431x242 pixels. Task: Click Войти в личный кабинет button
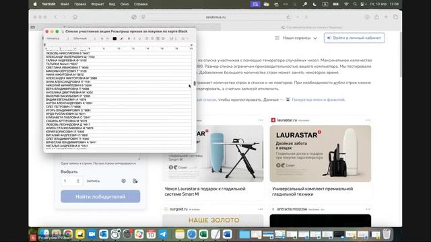pos(354,38)
